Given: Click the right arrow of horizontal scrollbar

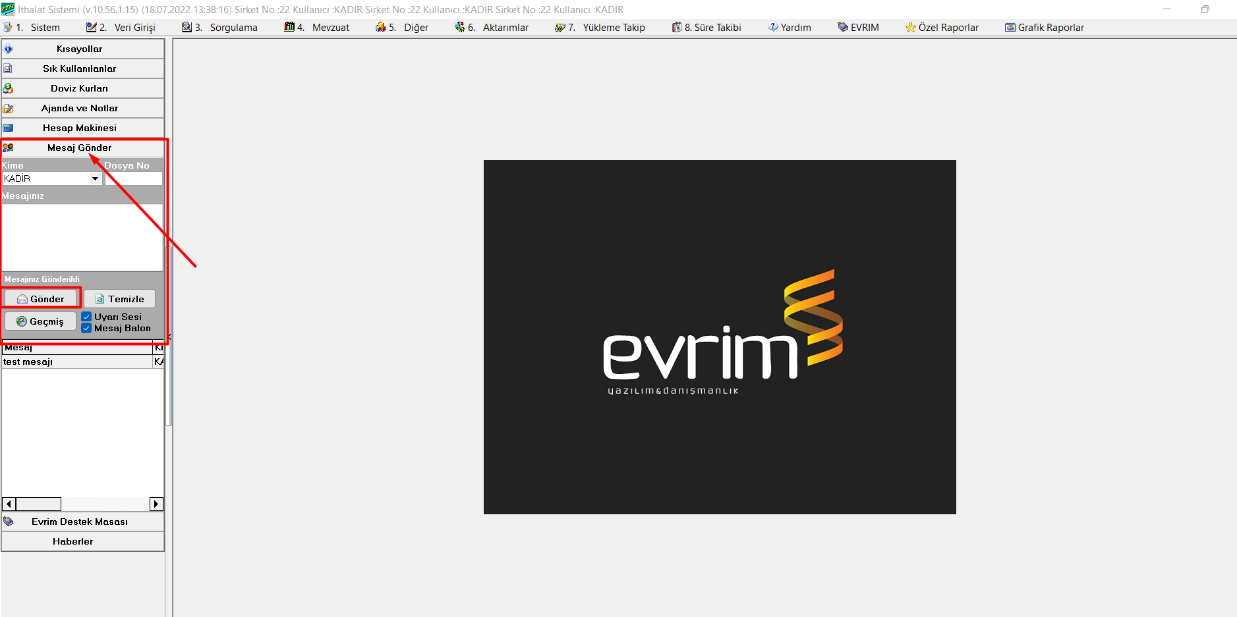Looking at the screenshot, I should coord(156,504).
